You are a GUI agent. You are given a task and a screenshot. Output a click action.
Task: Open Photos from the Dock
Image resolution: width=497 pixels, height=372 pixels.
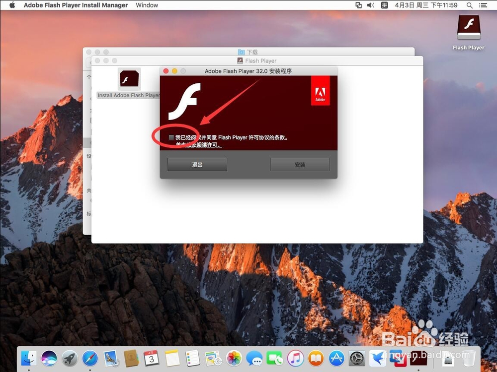click(234, 359)
